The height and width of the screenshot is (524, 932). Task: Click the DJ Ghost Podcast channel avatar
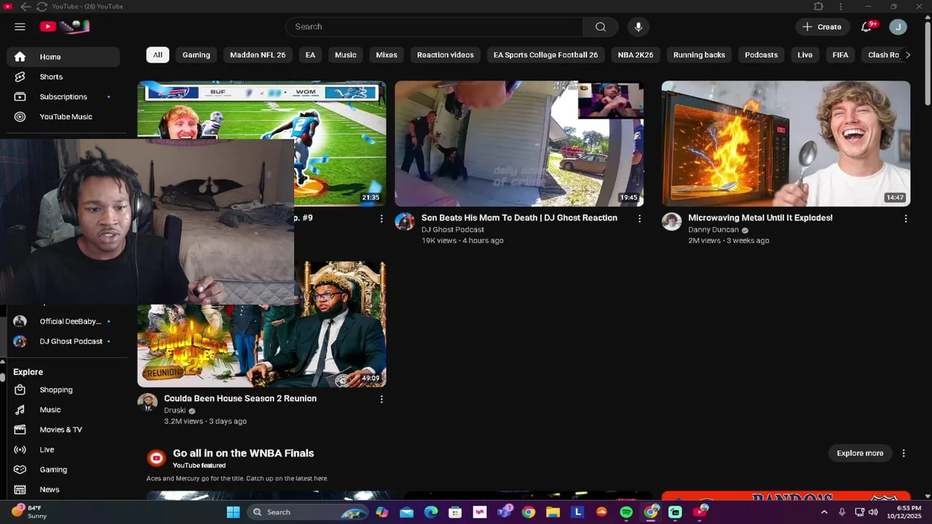click(405, 221)
